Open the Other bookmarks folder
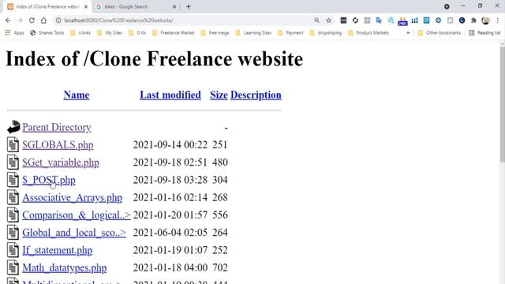This screenshot has width=505, height=284. (x=440, y=32)
